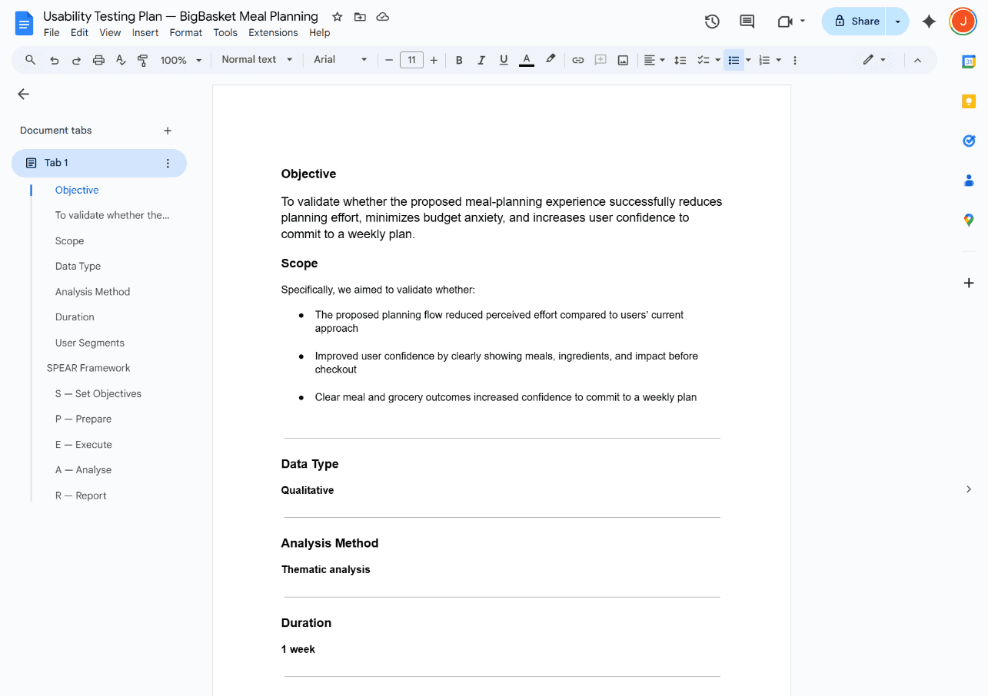The image size is (988, 696).
Task: Open more toolbar options menu
Action: click(x=794, y=60)
